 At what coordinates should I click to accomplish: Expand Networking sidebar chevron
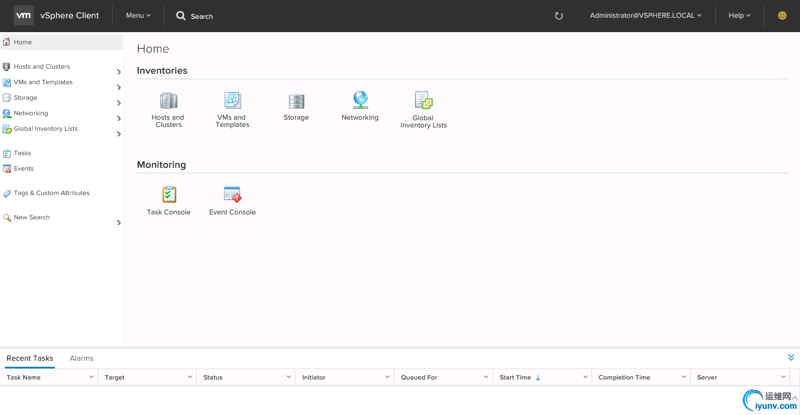click(119, 118)
